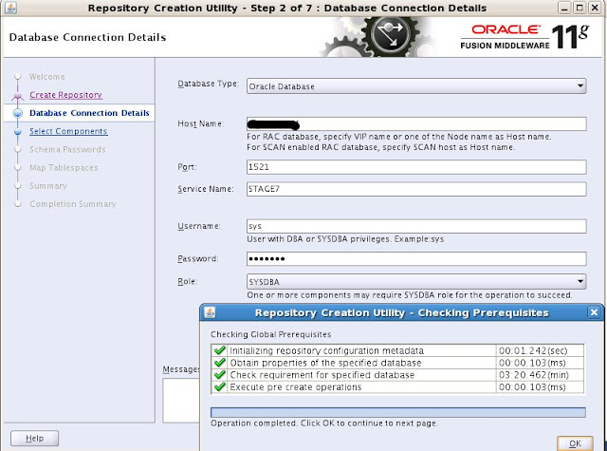This screenshot has height=451, width=607.
Task: Click the 'Password:' label
Action: (198, 258)
